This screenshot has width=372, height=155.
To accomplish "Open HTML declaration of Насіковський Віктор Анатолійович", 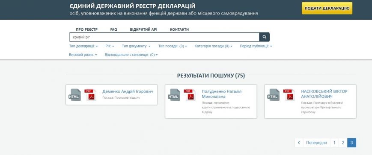I will coord(273,95).
